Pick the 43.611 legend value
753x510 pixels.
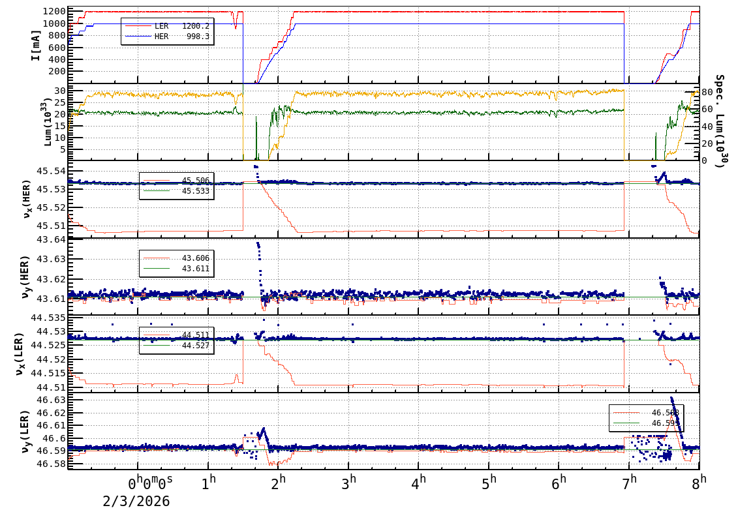[196, 268]
